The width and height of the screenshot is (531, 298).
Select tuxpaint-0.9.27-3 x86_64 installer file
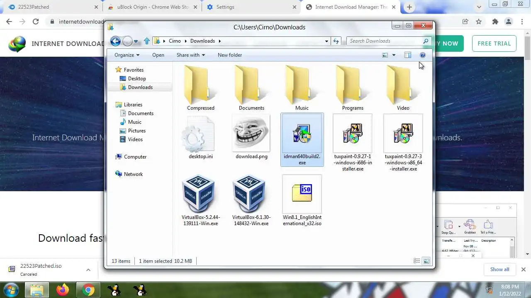403,143
